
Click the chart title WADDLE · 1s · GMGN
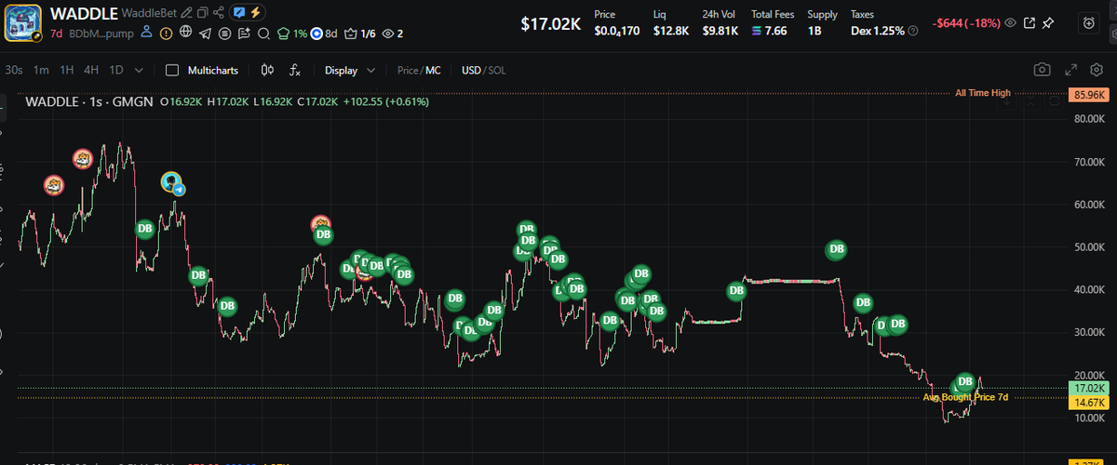(x=89, y=101)
